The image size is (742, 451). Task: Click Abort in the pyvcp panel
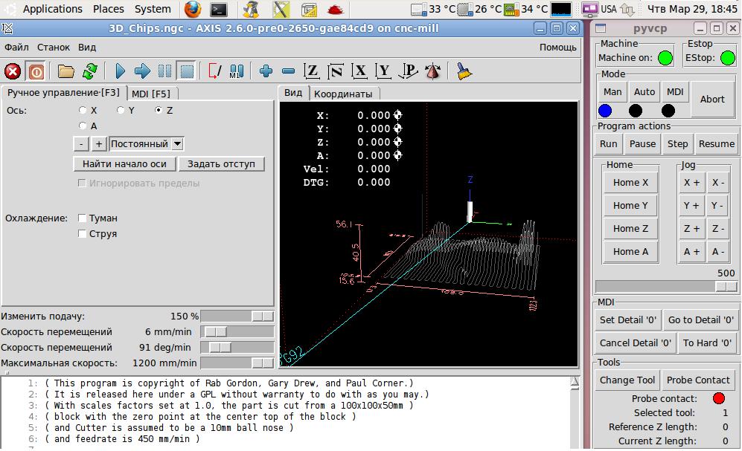point(712,99)
